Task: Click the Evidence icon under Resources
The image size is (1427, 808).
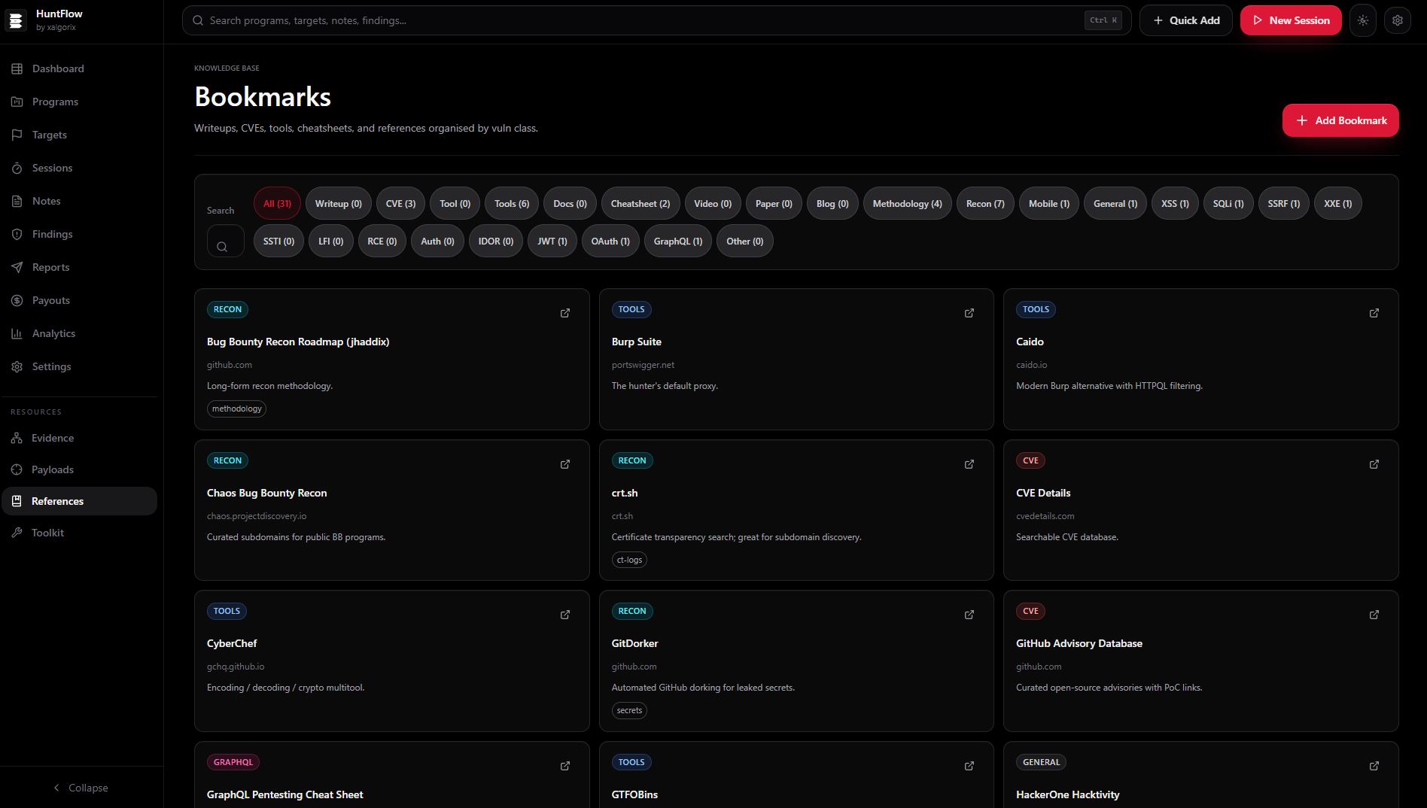Action: 17,438
